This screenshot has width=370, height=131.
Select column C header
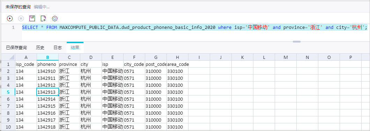point(69,57)
